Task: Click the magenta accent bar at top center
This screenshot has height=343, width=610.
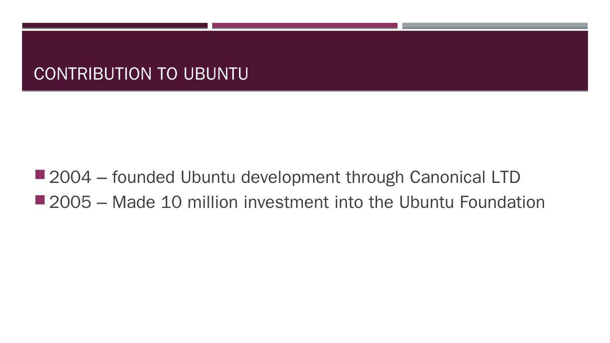Action: pyautogui.click(x=305, y=26)
